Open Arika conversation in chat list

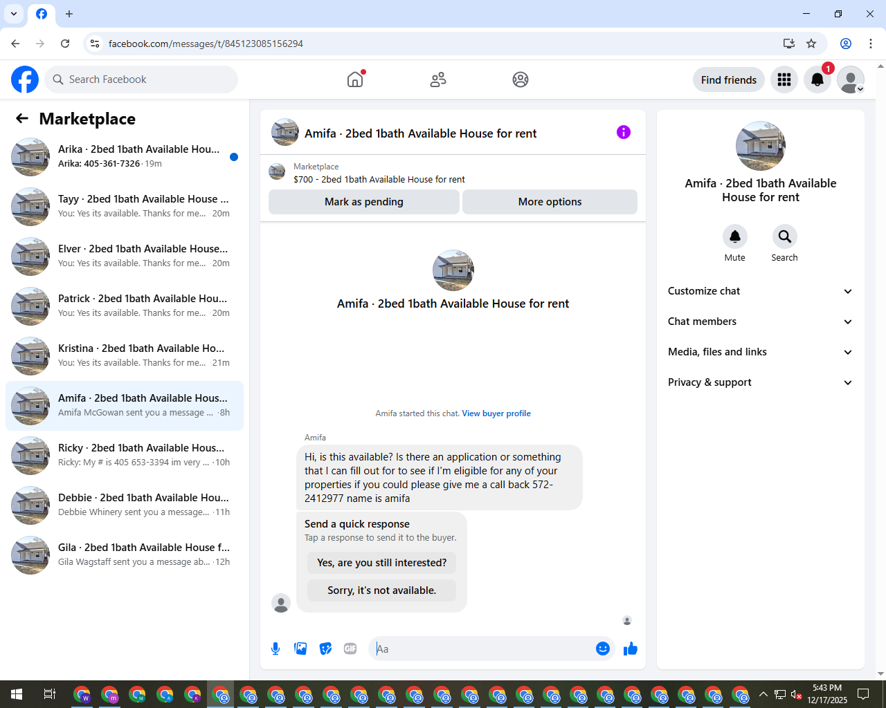click(125, 157)
